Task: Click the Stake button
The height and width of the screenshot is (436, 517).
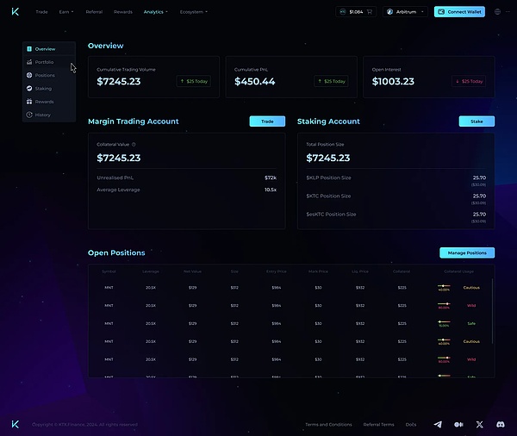Action: tap(477, 121)
